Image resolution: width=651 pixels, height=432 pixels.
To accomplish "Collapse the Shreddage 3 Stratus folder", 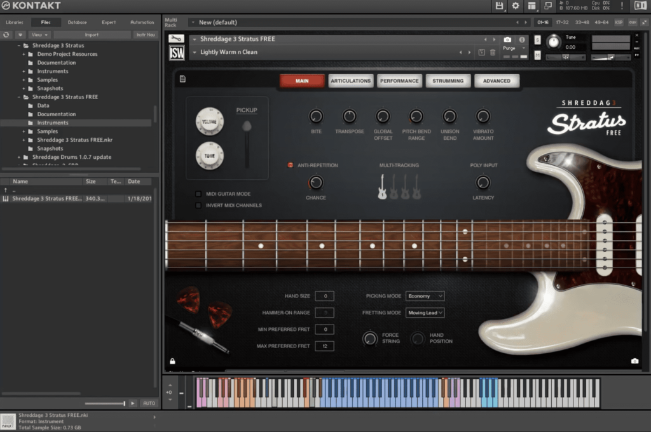I will coord(18,46).
